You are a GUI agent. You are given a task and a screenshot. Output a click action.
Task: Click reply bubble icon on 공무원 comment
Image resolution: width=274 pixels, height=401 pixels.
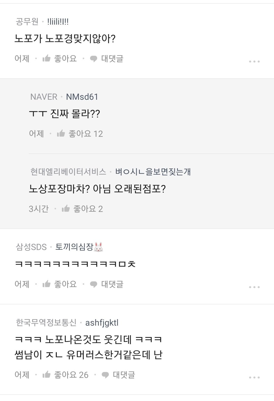[94, 59]
